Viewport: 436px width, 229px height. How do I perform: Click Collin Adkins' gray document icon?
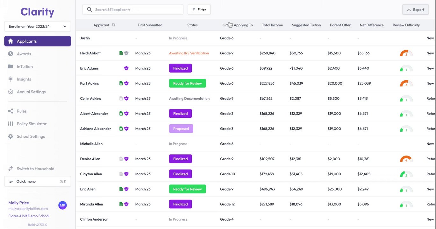[121, 99]
